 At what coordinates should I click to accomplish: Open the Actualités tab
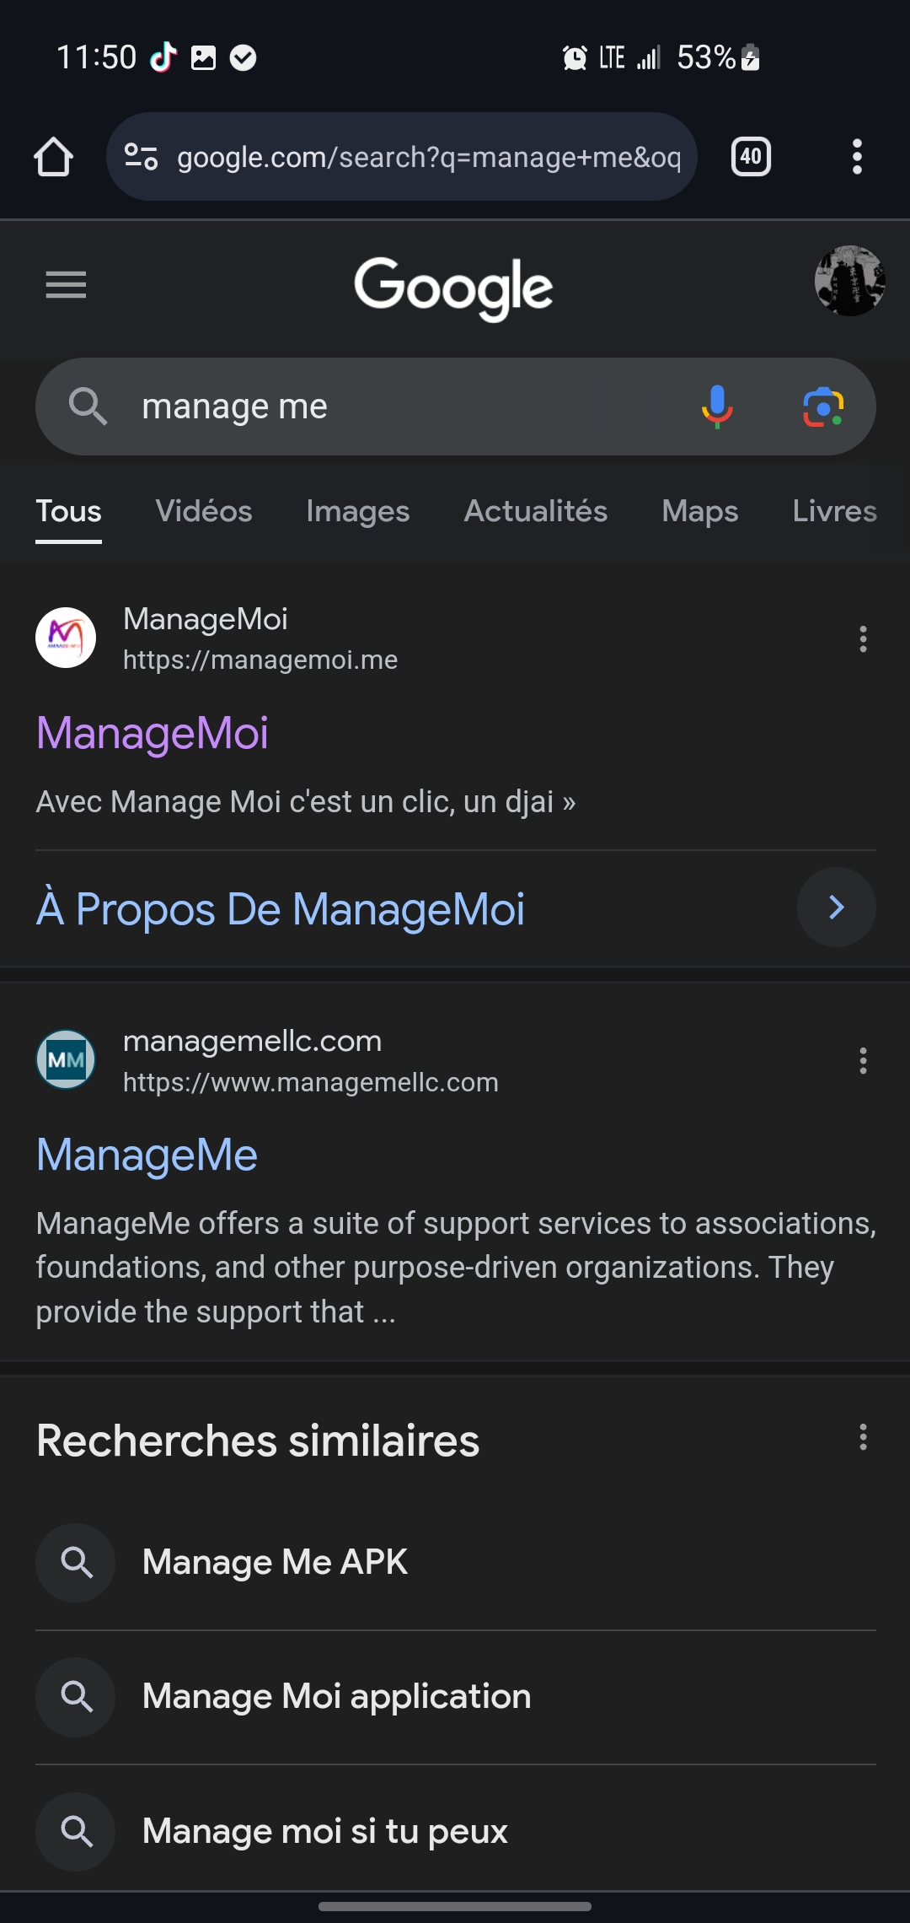pyautogui.click(x=536, y=511)
